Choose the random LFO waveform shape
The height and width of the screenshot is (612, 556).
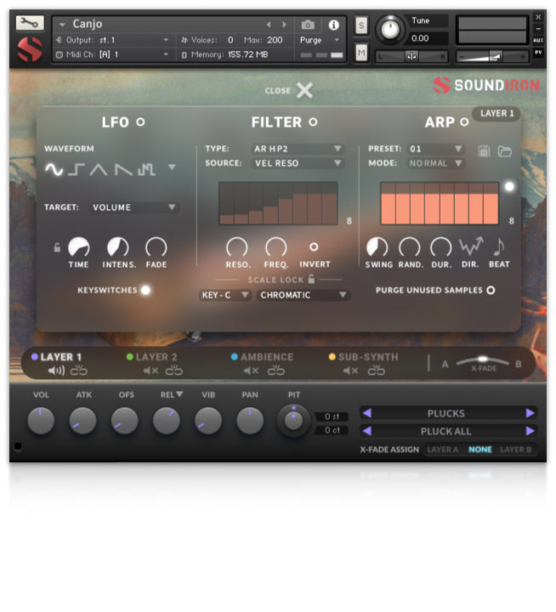[x=146, y=169]
